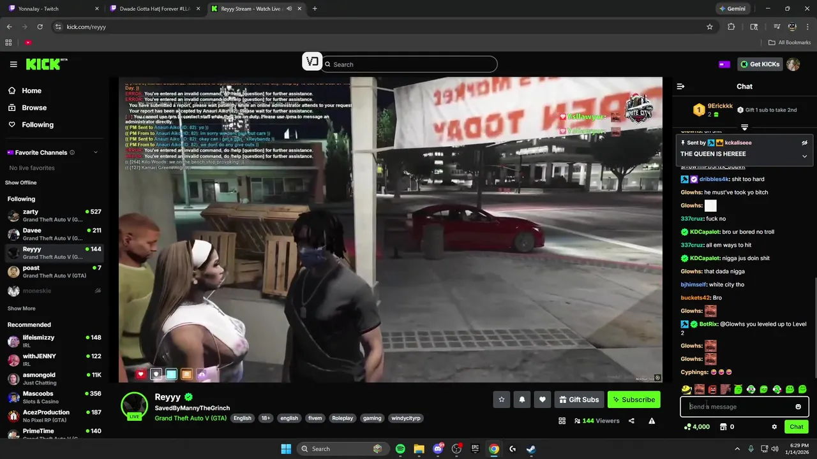Click the Kick search field
The width and height of the screenshot is (817, 459).
coord(409,64)
